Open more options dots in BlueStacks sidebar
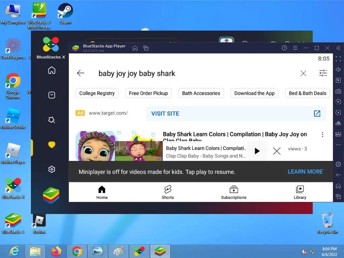This screenshot has width=344, height=258. [x=338, y=145]
